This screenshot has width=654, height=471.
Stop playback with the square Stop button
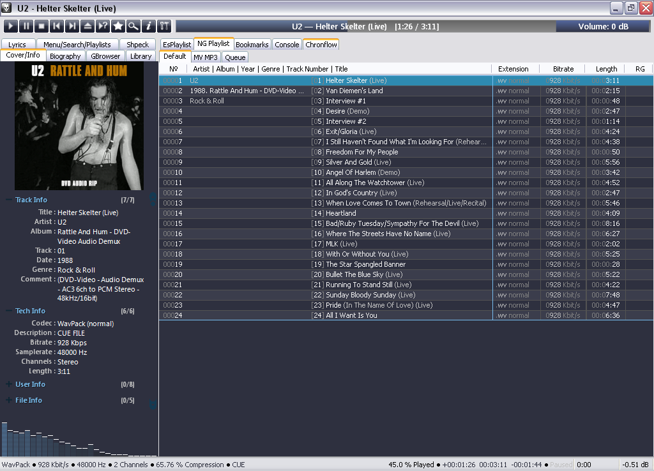coord(42,26)
